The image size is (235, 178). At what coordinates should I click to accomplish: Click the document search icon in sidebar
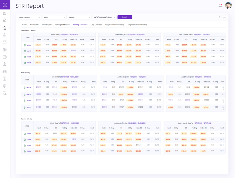coord(5,57)
